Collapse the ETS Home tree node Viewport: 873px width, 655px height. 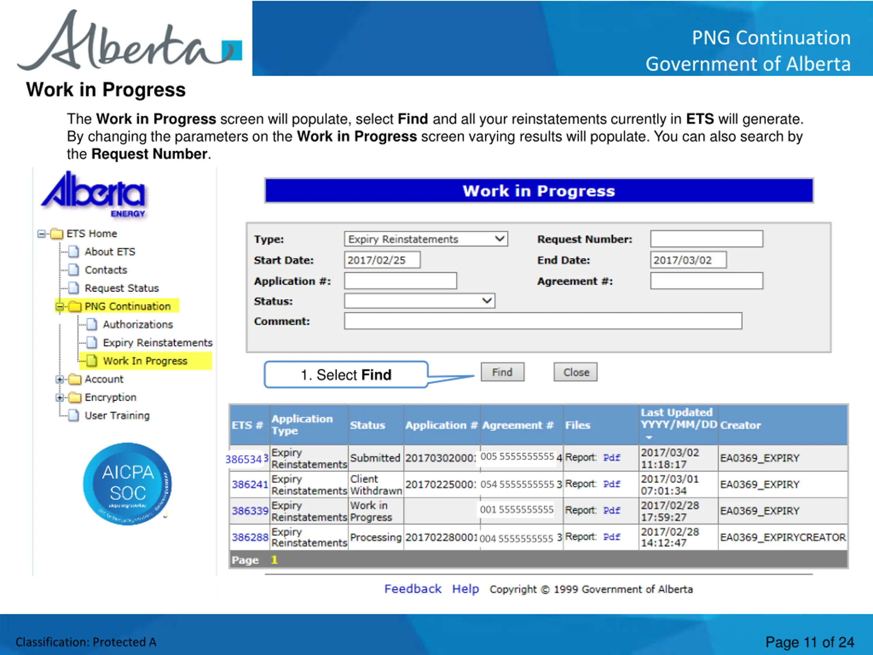[x=42, y=234]
